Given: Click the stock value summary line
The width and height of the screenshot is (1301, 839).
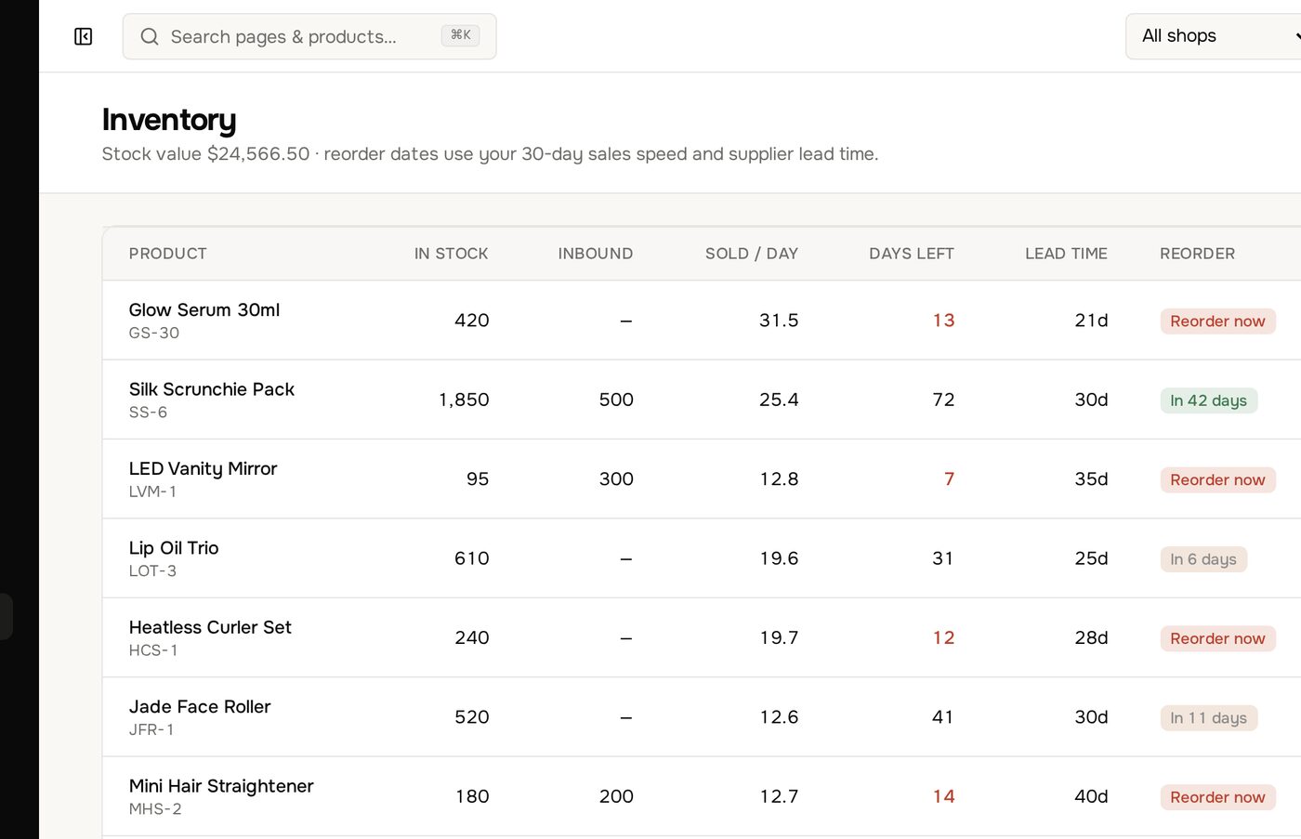Looking at the screenshot, I should (x=490, y=154).
